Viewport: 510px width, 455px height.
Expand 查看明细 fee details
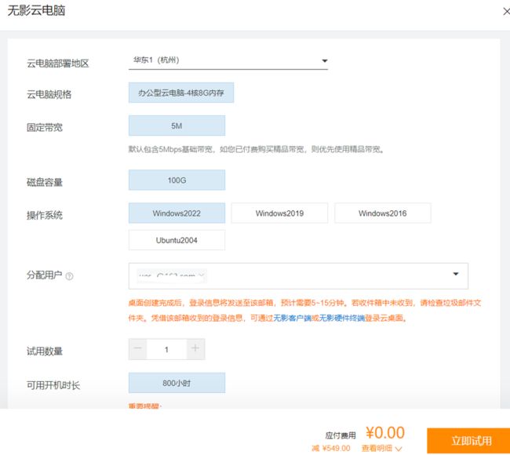(381, 449)
